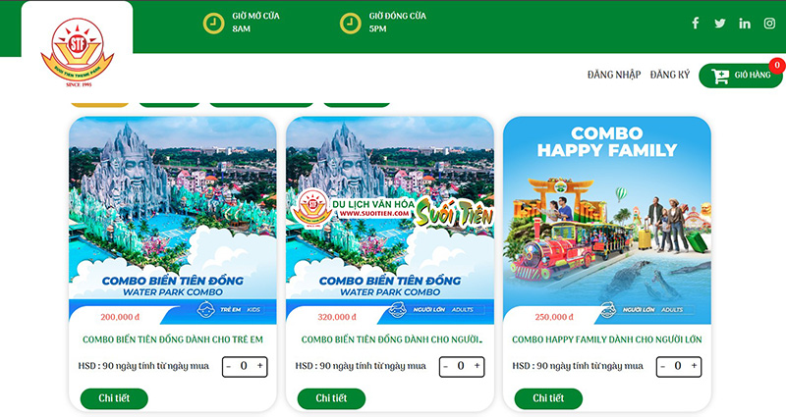This screenshot has width=786, height=417.
Task: Click the Suối Tiên Theme Park logo
Action: (x=78, y=52)
